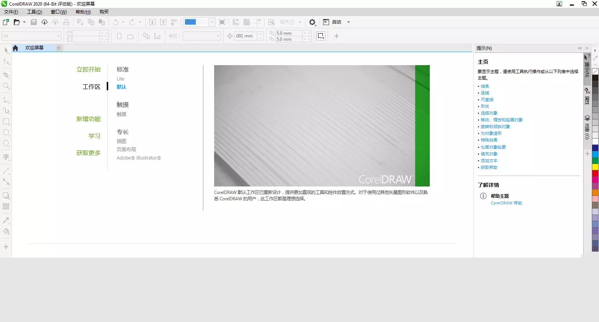This screenshot has height=322, width=599.
Task: Collapse the Hints docker panel
Action: coord(580,48)
